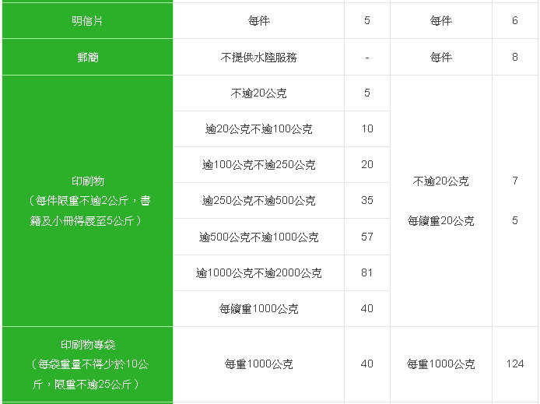540x404 pixels.
Task: Click the 印刷物 category header cell
Action: coord(87,201)
